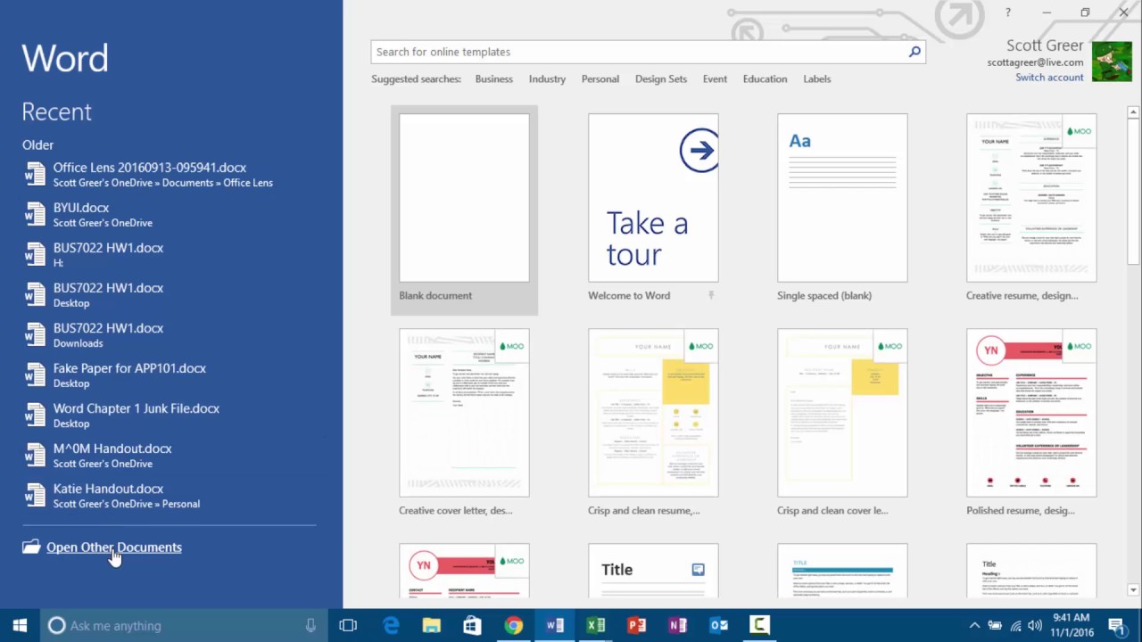Screen dimensions: 1142x642
Task: Click the Help question mark icon
Action: 1008,12
